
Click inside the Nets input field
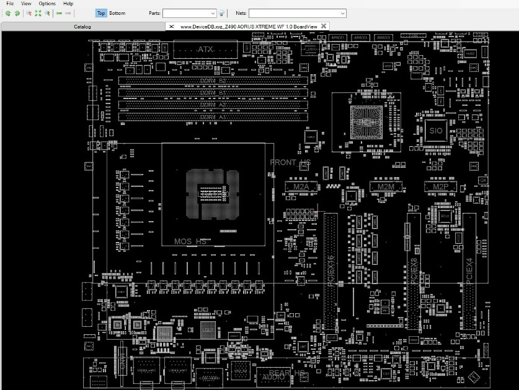point(295,14)
